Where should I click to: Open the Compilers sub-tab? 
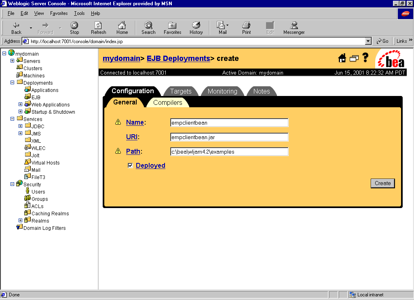168,102
